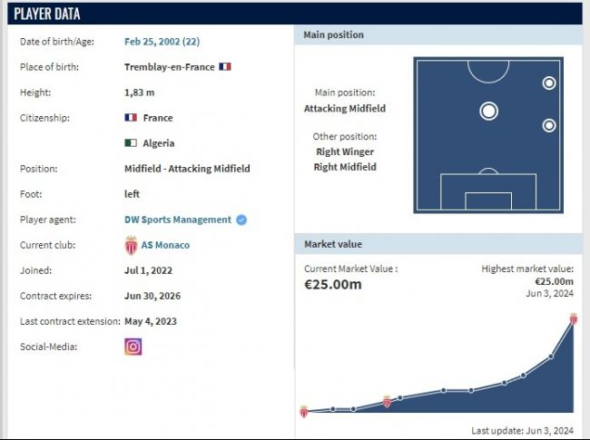
Task: Open the AS Monaco club link
Action: pos(165,245)
